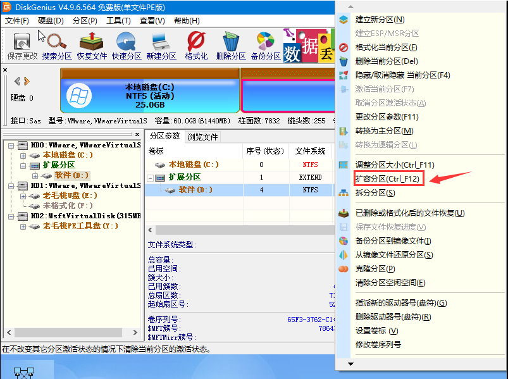
Task: Click the pie icon beside 备份分区到镜像文件
Action: coord(344,241)
